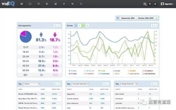This screenshot has height=110, width=176.
Task: Toggle the YT Shares series checkbox
Action: click(70, 74)
